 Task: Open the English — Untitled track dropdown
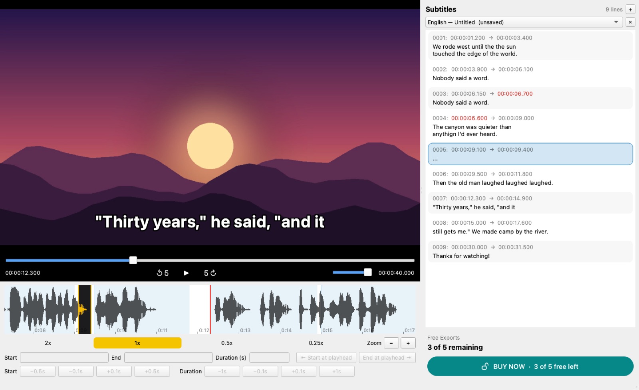tap(524, 22)
